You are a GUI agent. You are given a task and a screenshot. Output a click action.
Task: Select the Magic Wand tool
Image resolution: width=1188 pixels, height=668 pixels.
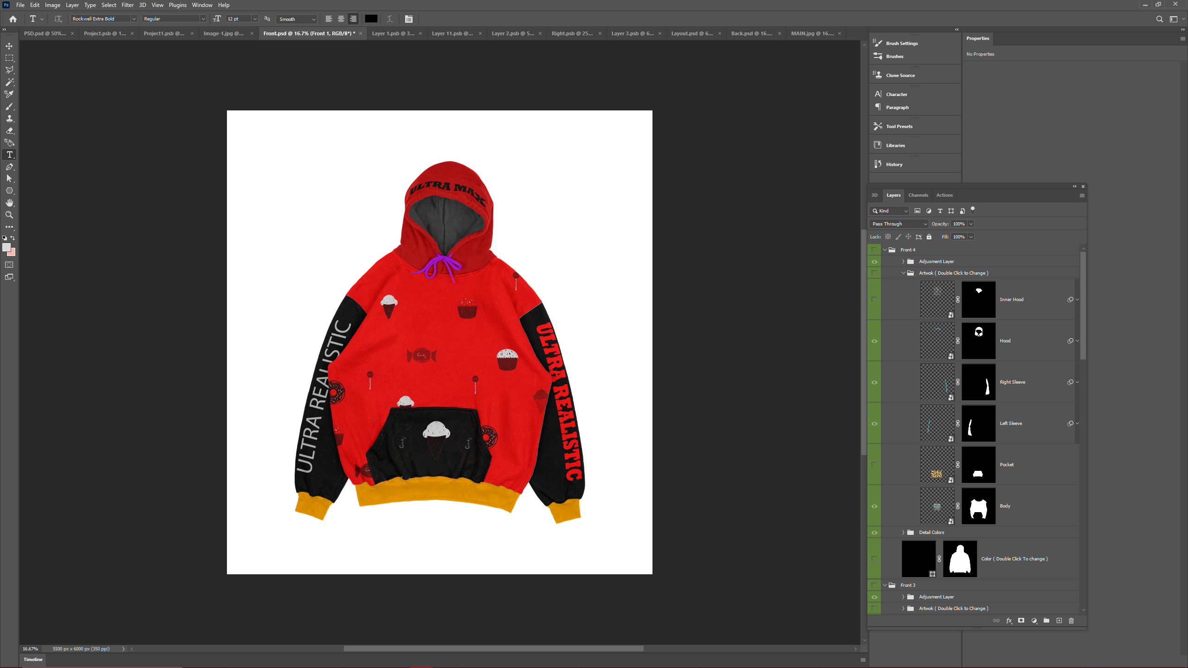click(9, 82)
